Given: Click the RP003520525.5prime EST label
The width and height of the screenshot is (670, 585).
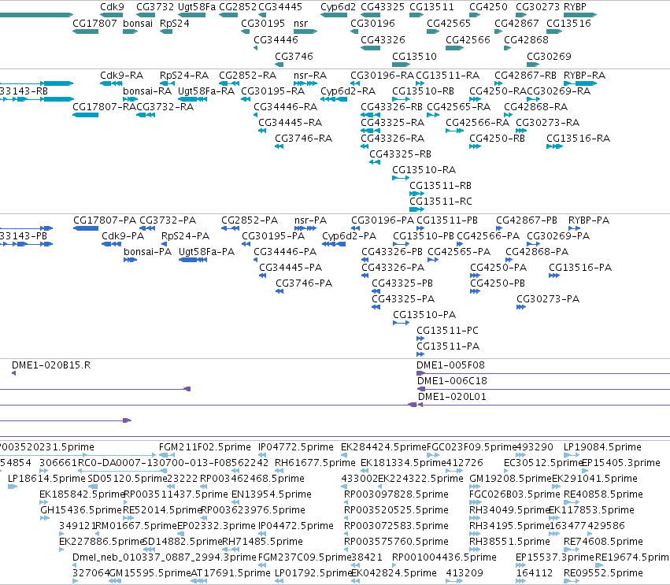Looking at the screenshot, I should coord(396,510).
